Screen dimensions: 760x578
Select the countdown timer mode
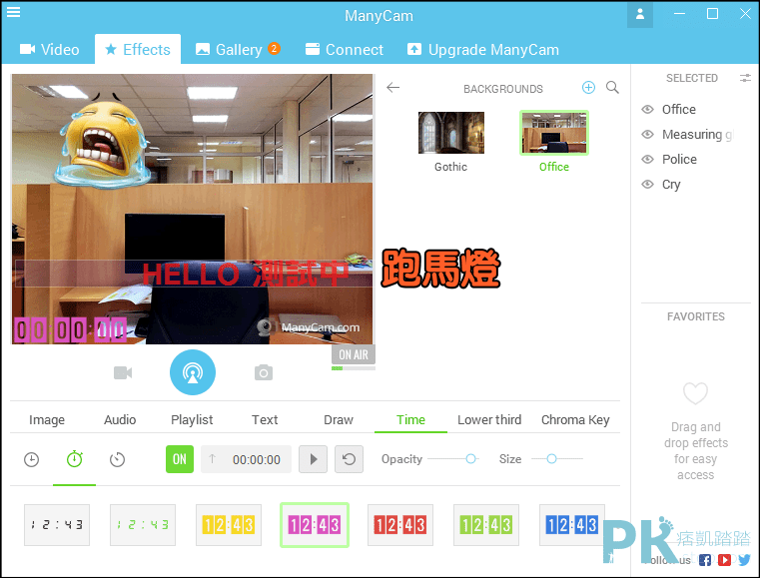tap(117, 459)
